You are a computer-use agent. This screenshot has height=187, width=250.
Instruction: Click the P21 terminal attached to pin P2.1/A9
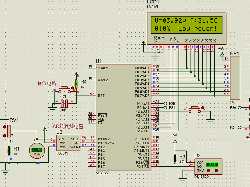pos(165,108)
